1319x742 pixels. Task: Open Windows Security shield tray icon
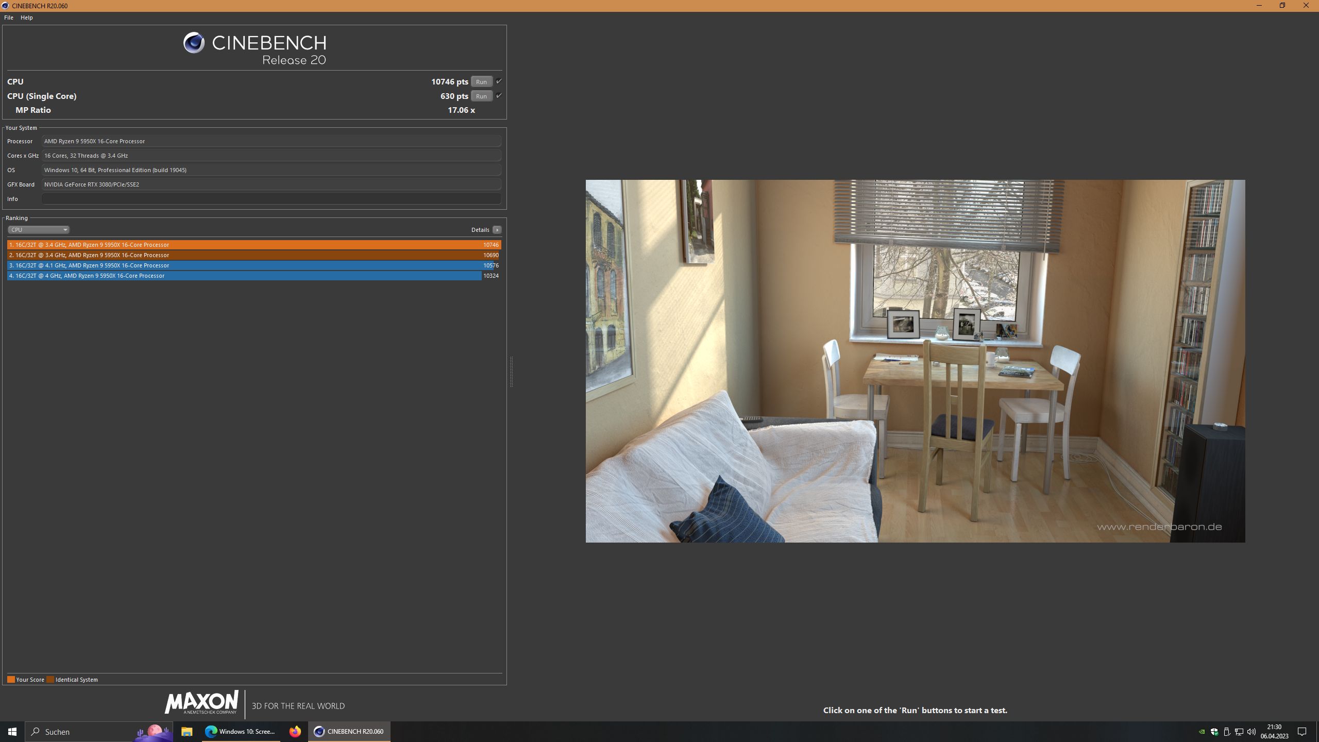(1214, 732)
